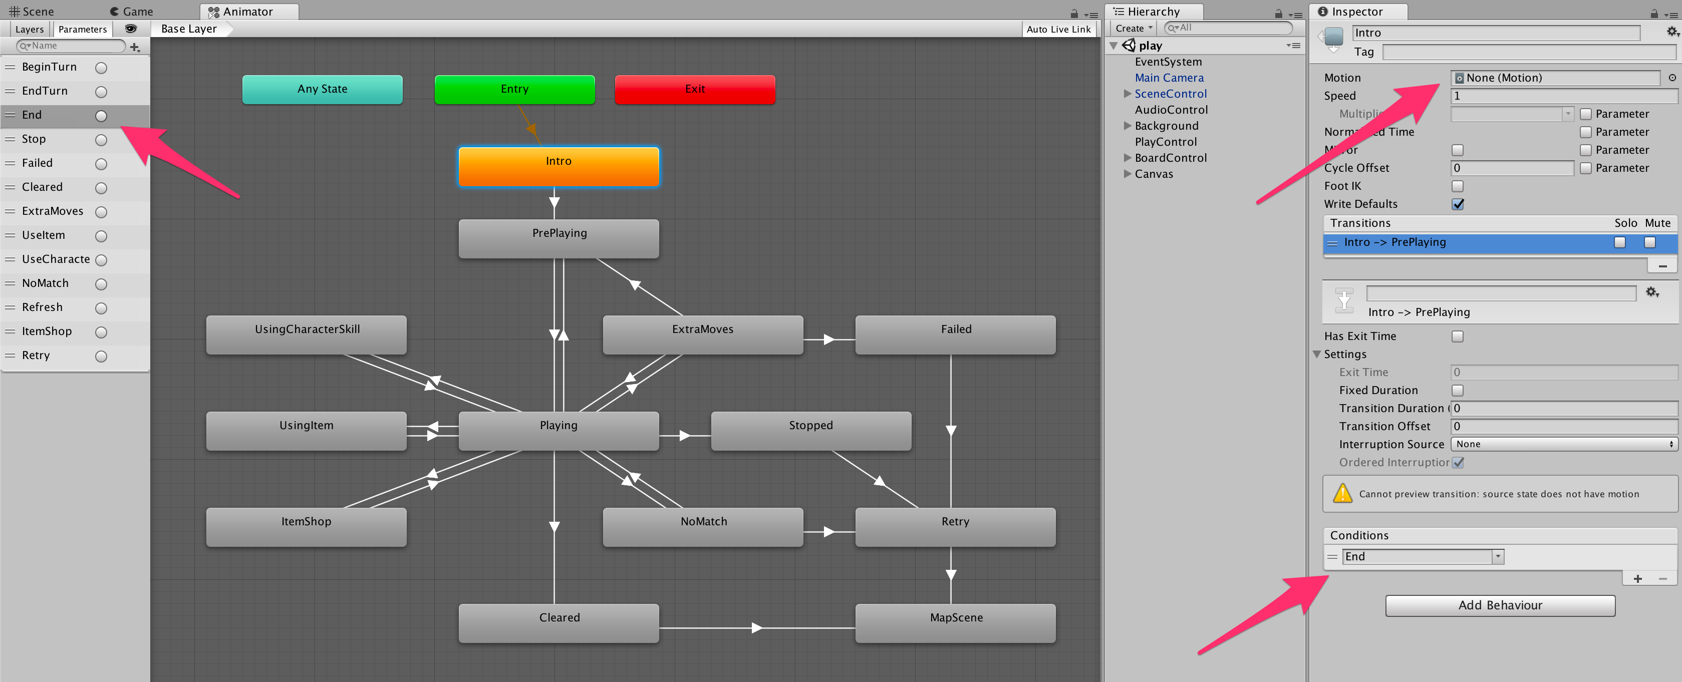The width and height of the screenshot is (1682, 682).
Task: Select the Playing state node
Action: 558,430
